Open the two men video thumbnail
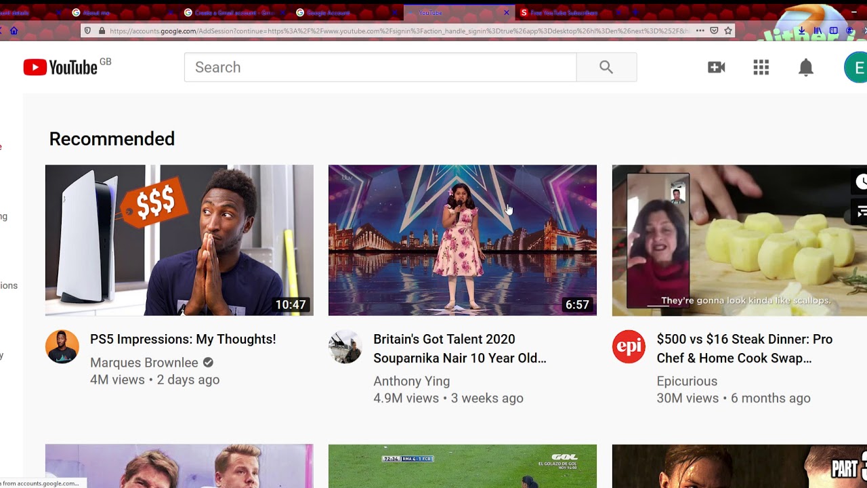Image resolution: width=867 pixels, height=488 pixels. tap(179, 466)
